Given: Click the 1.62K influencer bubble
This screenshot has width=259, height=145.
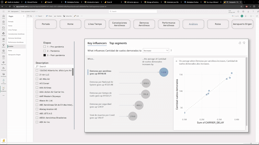Looking at the screenshot, I should point(163,72).
